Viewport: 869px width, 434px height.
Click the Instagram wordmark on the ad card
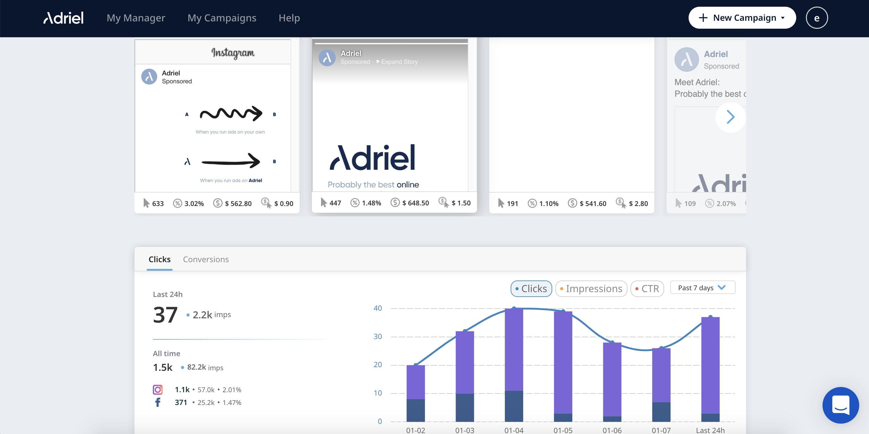233,53
